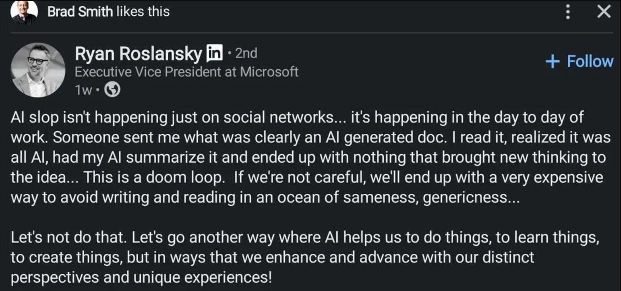Dismiss the post with the X icon
Screen dimensions: 621x291
tap(604, 12)
